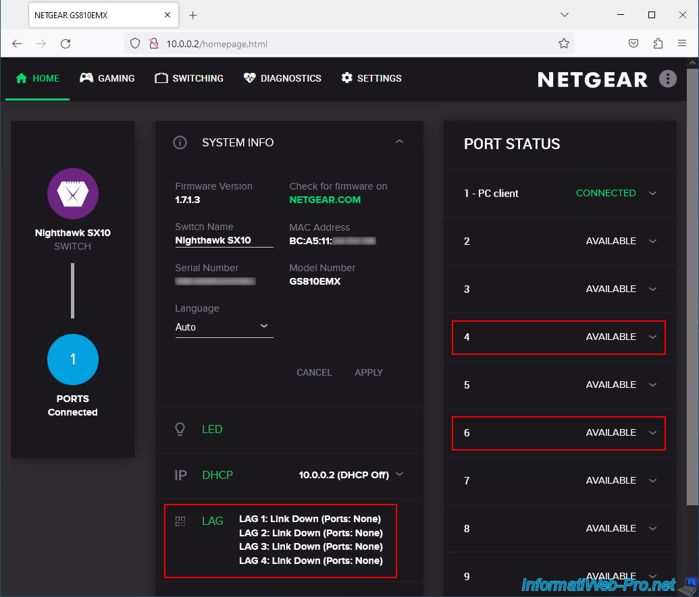Click the gear icon beside SETTINGS
The width and height of the screenshot is (699, 597).
pyautogui.click(x=347, y=78)
